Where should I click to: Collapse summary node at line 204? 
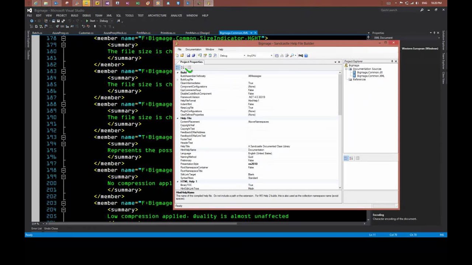(63, 210)
